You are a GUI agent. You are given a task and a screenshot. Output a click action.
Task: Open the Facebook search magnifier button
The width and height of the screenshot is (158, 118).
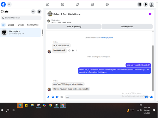9,4
